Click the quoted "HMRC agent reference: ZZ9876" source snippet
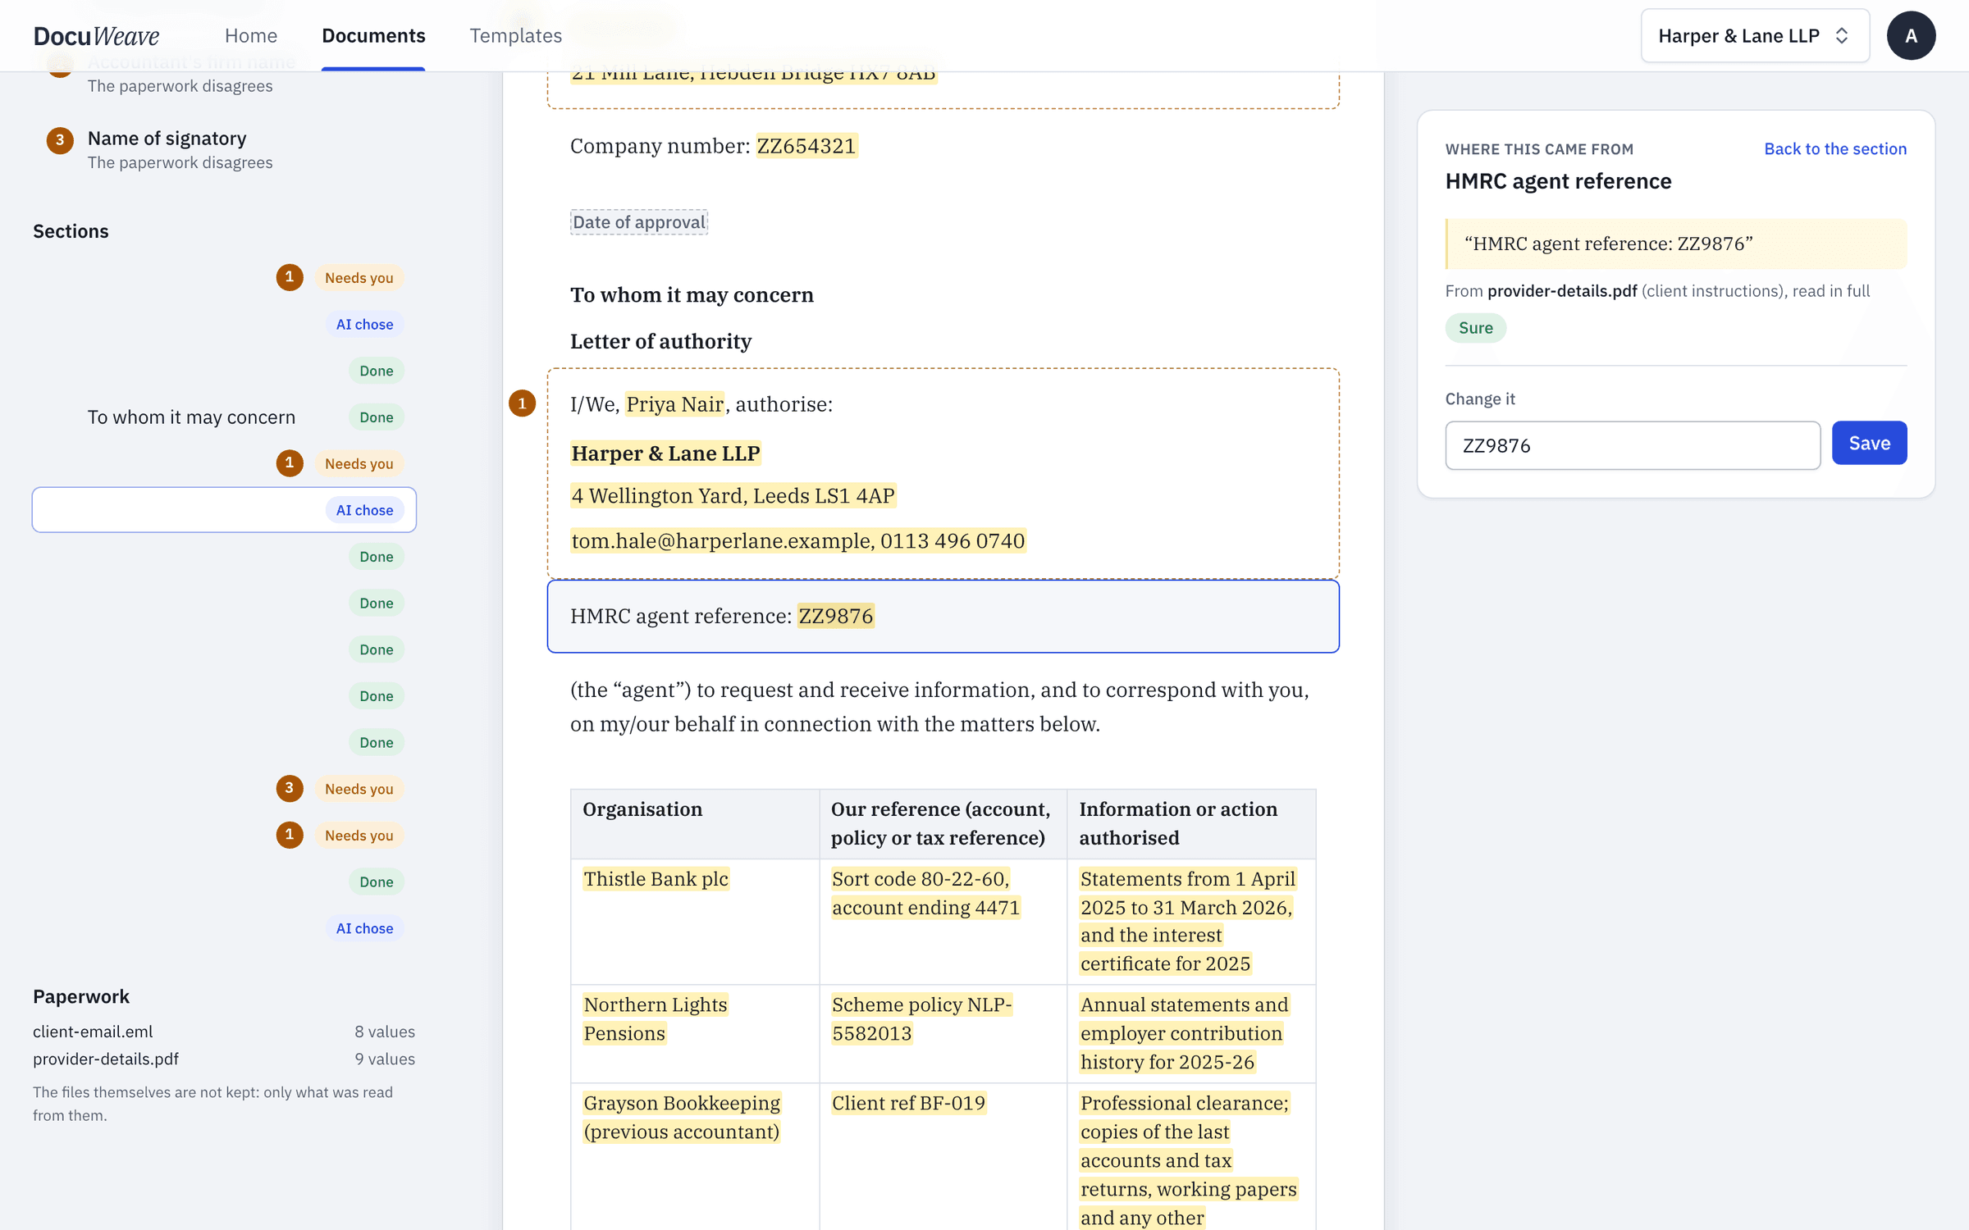Image resolution: width=1969 pixels, height=1230 pixels. tap(1675, 244)
